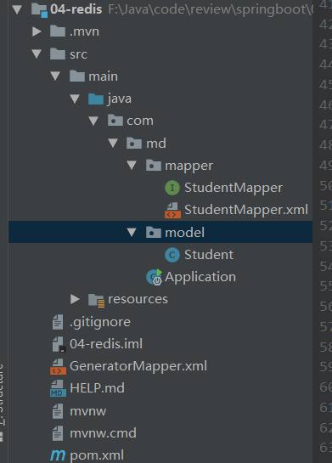Open the Student class name
The image size is (332, 463).
[209, 255]
